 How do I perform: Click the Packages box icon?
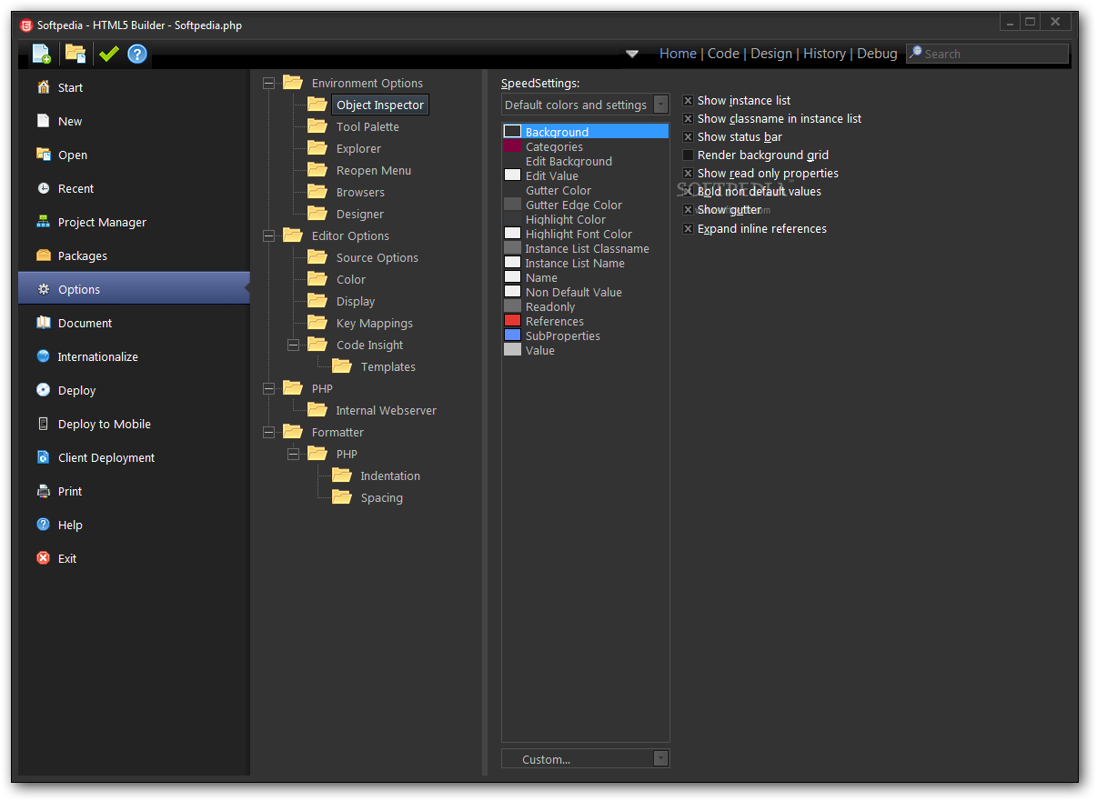(43, 255)
